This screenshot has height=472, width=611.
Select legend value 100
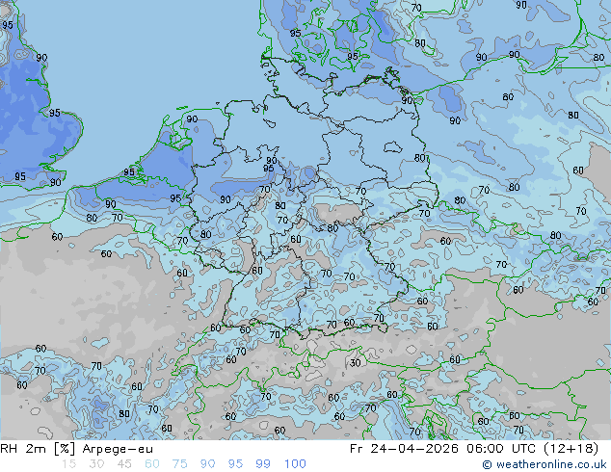(x=295, y=464)
